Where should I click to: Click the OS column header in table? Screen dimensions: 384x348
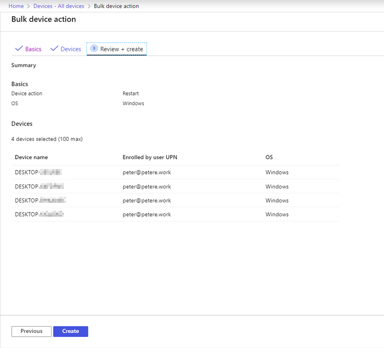pyautogui.click(x=269, y=157)
